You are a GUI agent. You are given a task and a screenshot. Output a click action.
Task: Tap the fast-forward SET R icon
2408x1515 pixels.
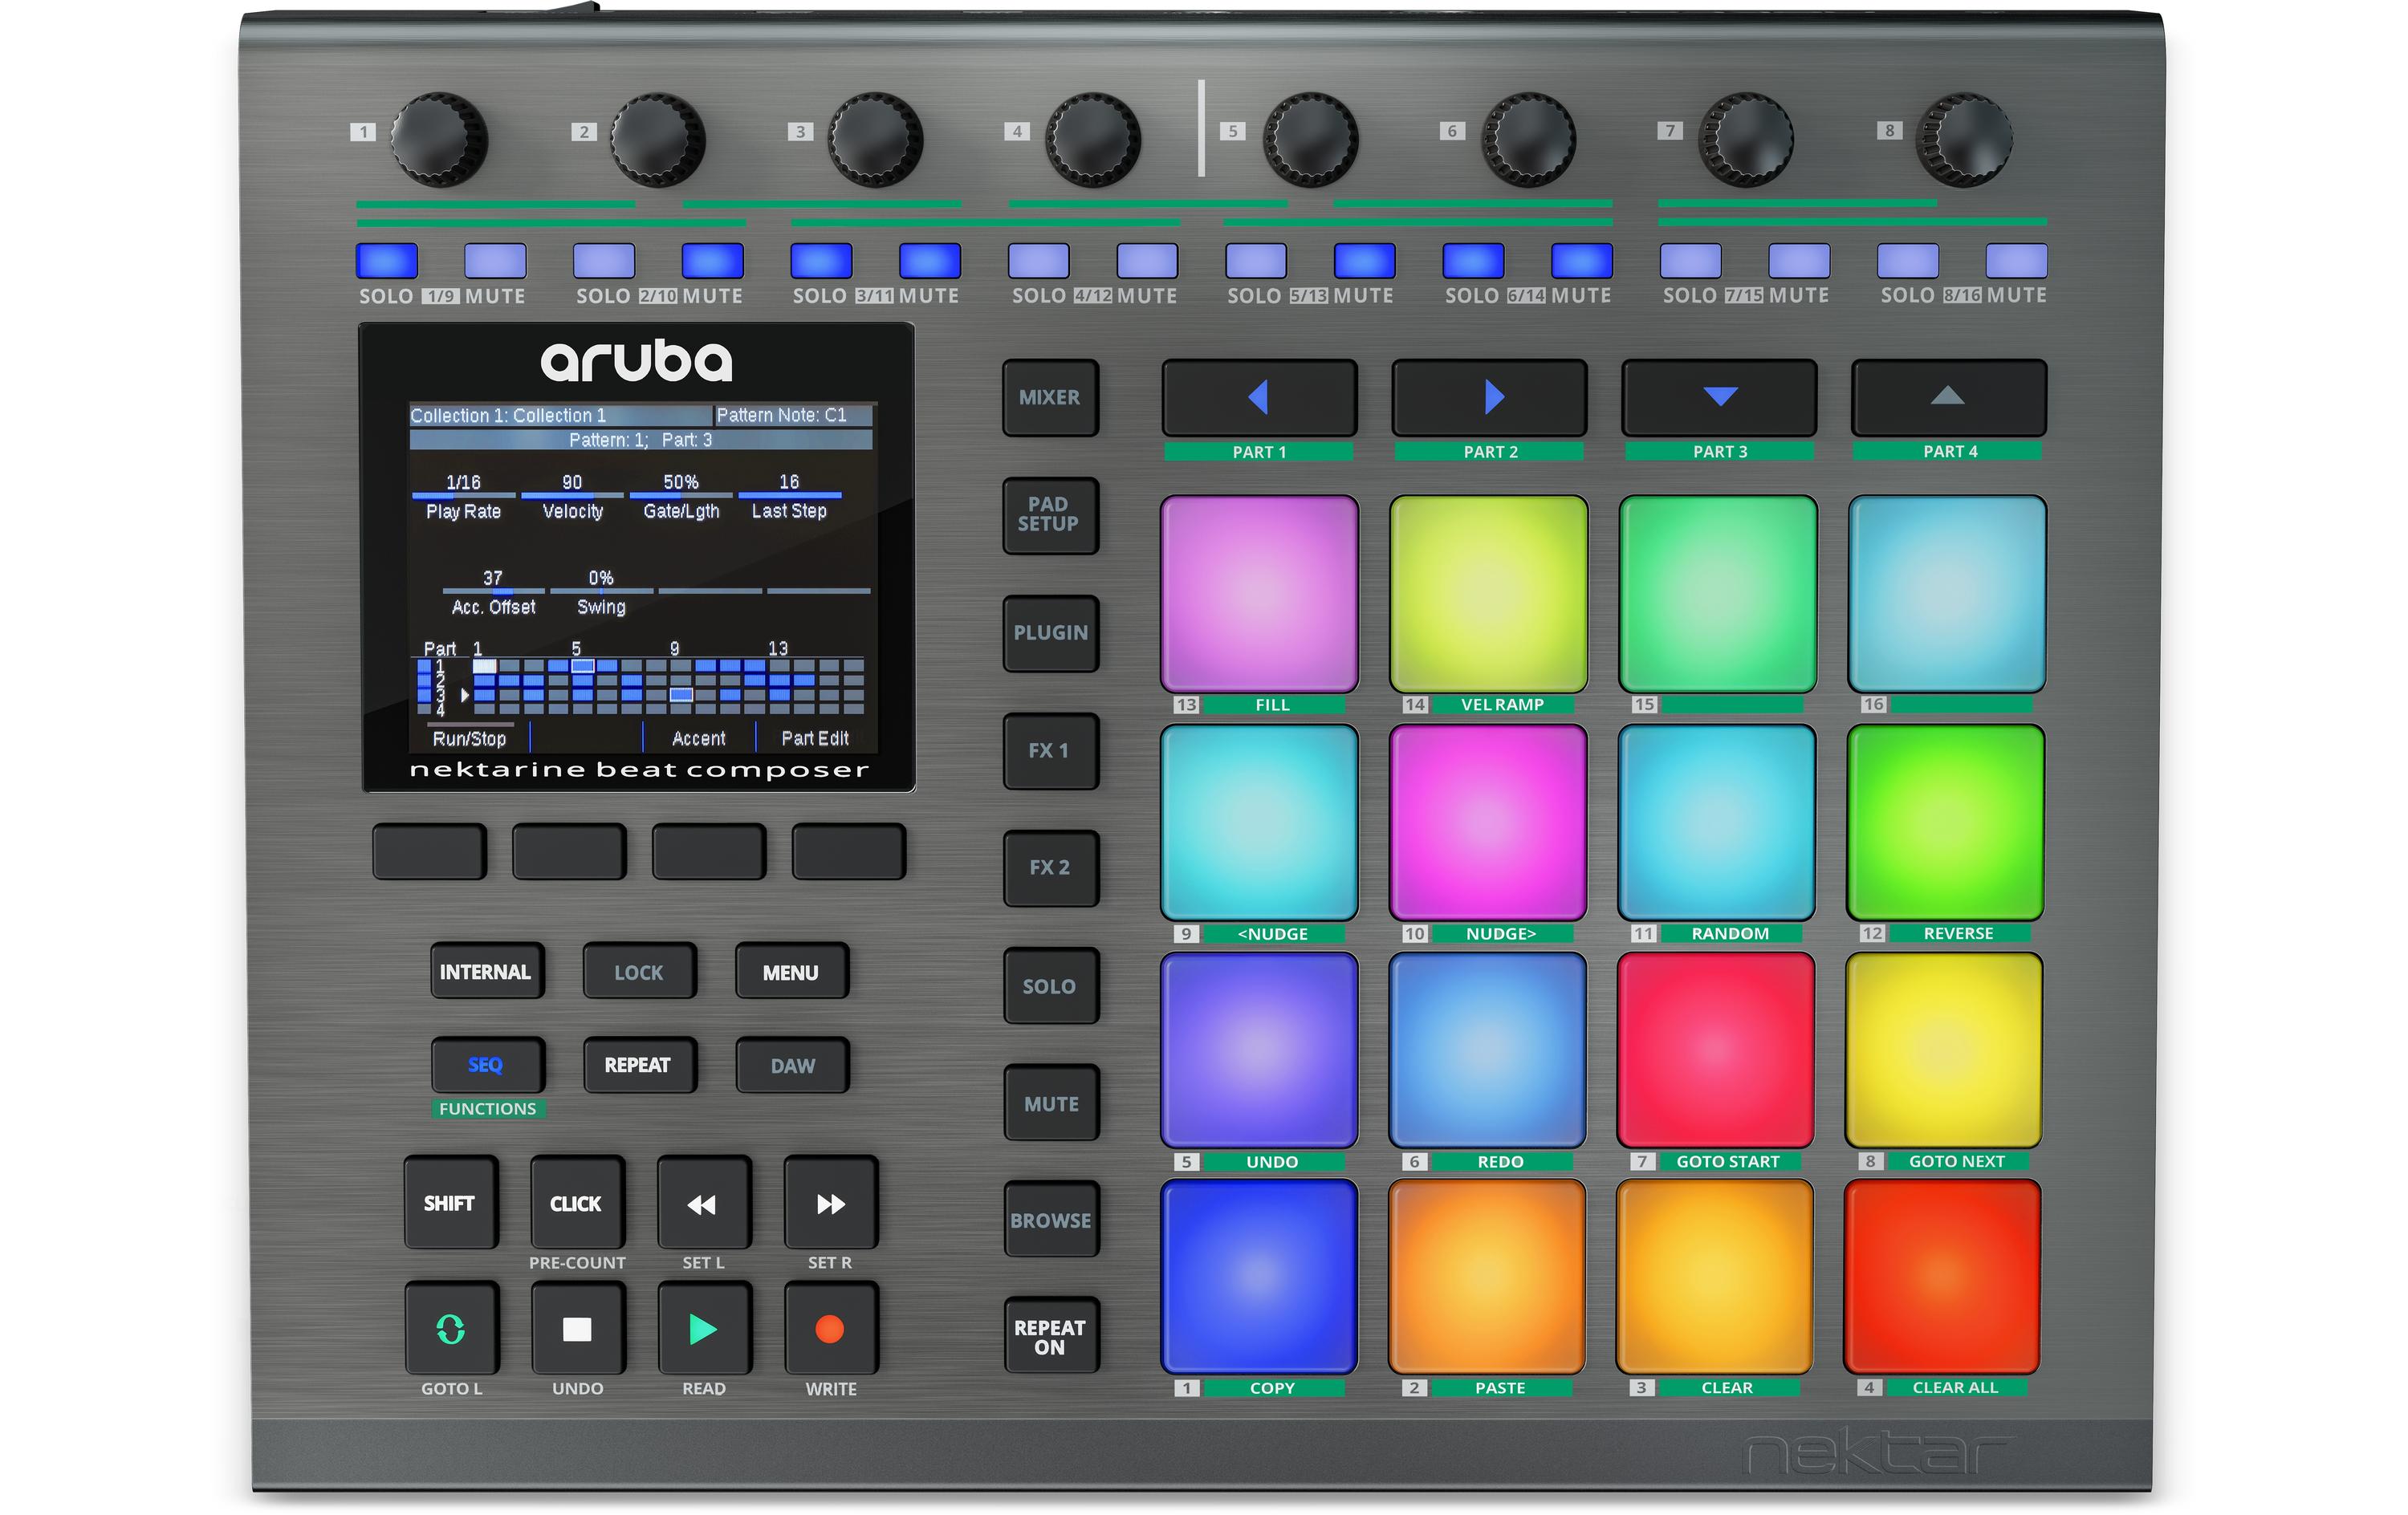pos(830,1203)
